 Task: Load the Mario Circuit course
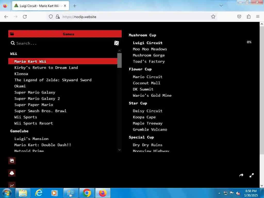[148, 77]
